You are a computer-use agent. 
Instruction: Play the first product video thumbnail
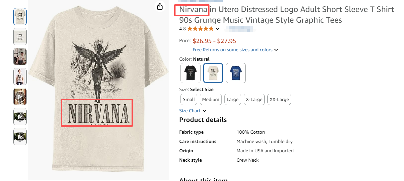[20, 97]
